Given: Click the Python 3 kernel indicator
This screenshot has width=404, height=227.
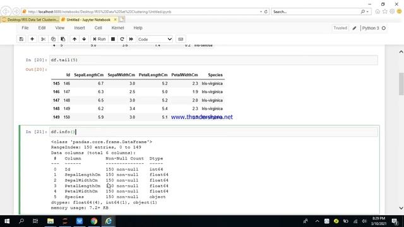Looking at the screenshot, I should [371, 28].
